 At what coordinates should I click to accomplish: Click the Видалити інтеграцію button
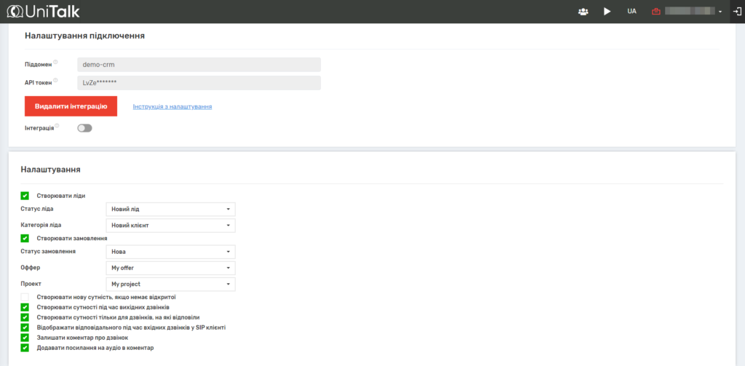(x=71, y=106)
